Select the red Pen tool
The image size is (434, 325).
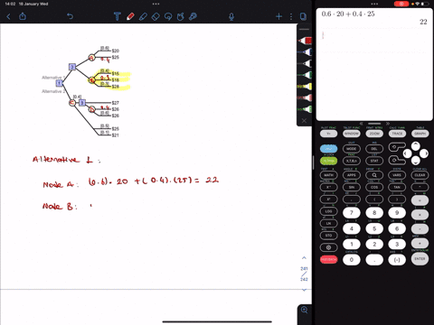pyautogui.click(x=130, y=16)
